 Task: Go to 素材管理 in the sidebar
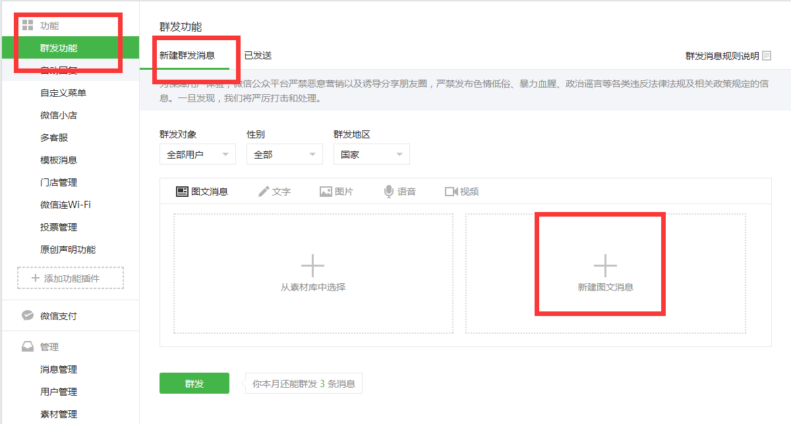[59, 414]
